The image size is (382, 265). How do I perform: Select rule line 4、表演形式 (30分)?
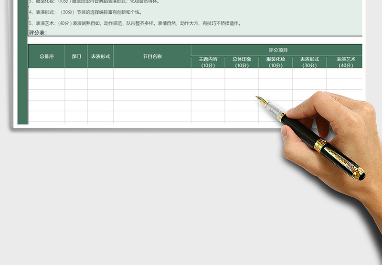(85, 12)
